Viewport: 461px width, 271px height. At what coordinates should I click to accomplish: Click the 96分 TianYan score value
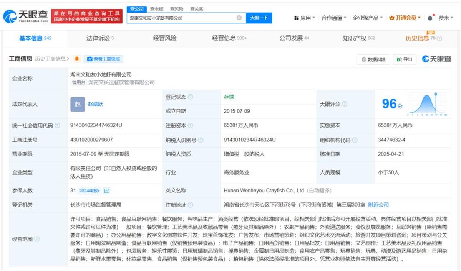pyautogui.click(x=392, y=104)
